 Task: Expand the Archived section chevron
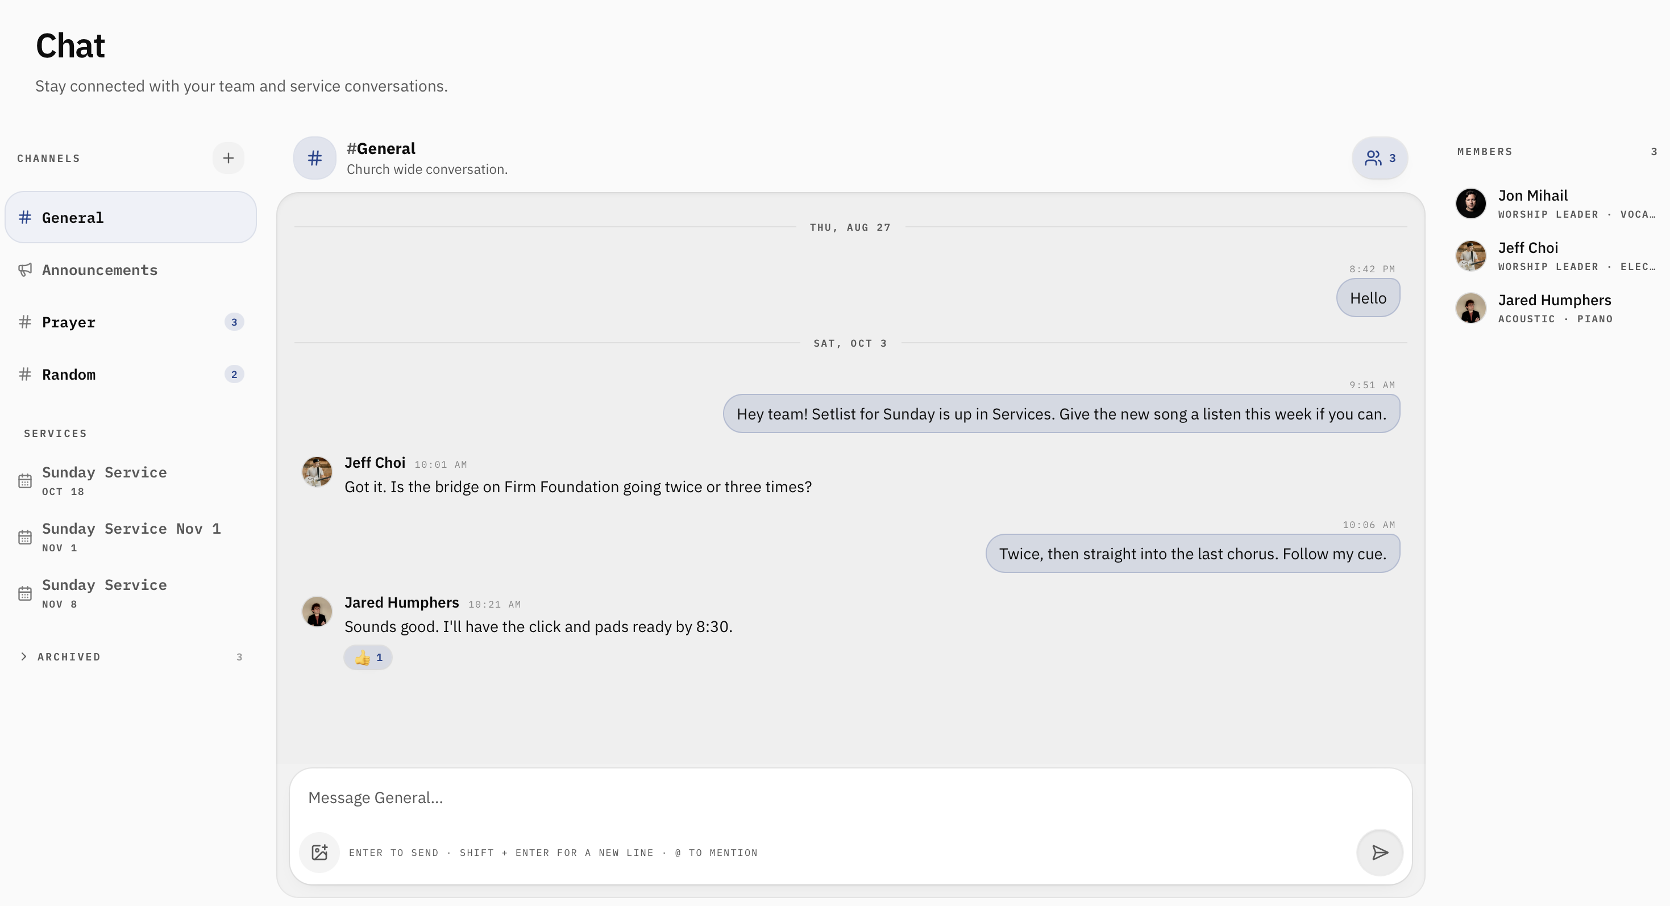point(24,656)
